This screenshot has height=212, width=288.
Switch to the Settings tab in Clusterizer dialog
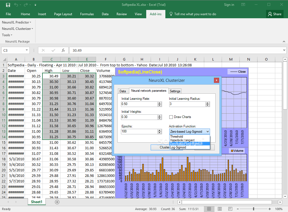pos(175,91)
